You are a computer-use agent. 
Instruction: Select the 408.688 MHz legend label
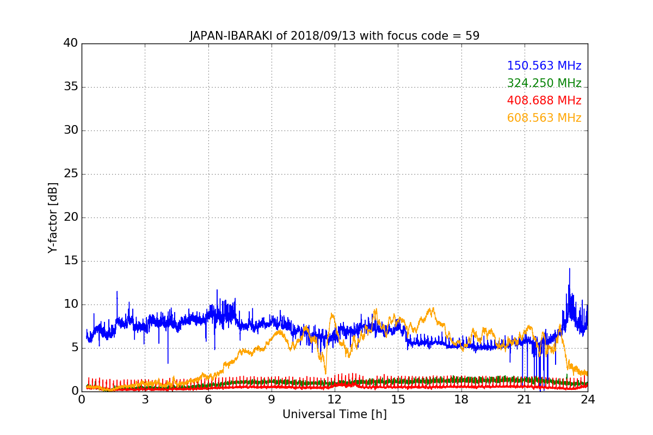(544, 101)
